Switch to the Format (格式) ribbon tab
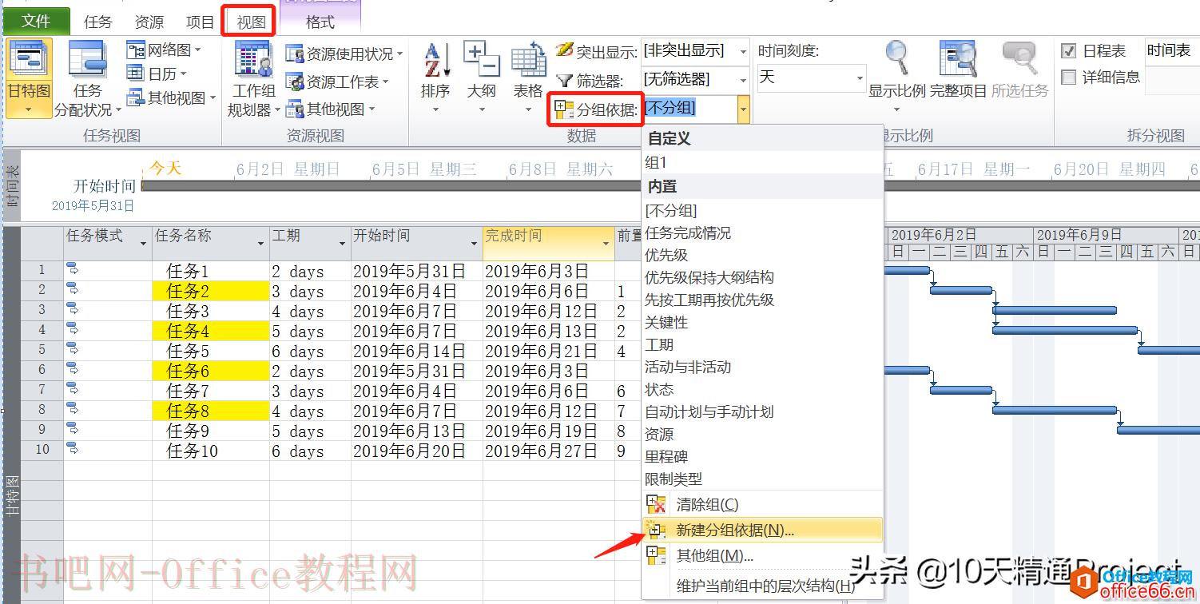 pyautogui.click(x=320, y=22)
